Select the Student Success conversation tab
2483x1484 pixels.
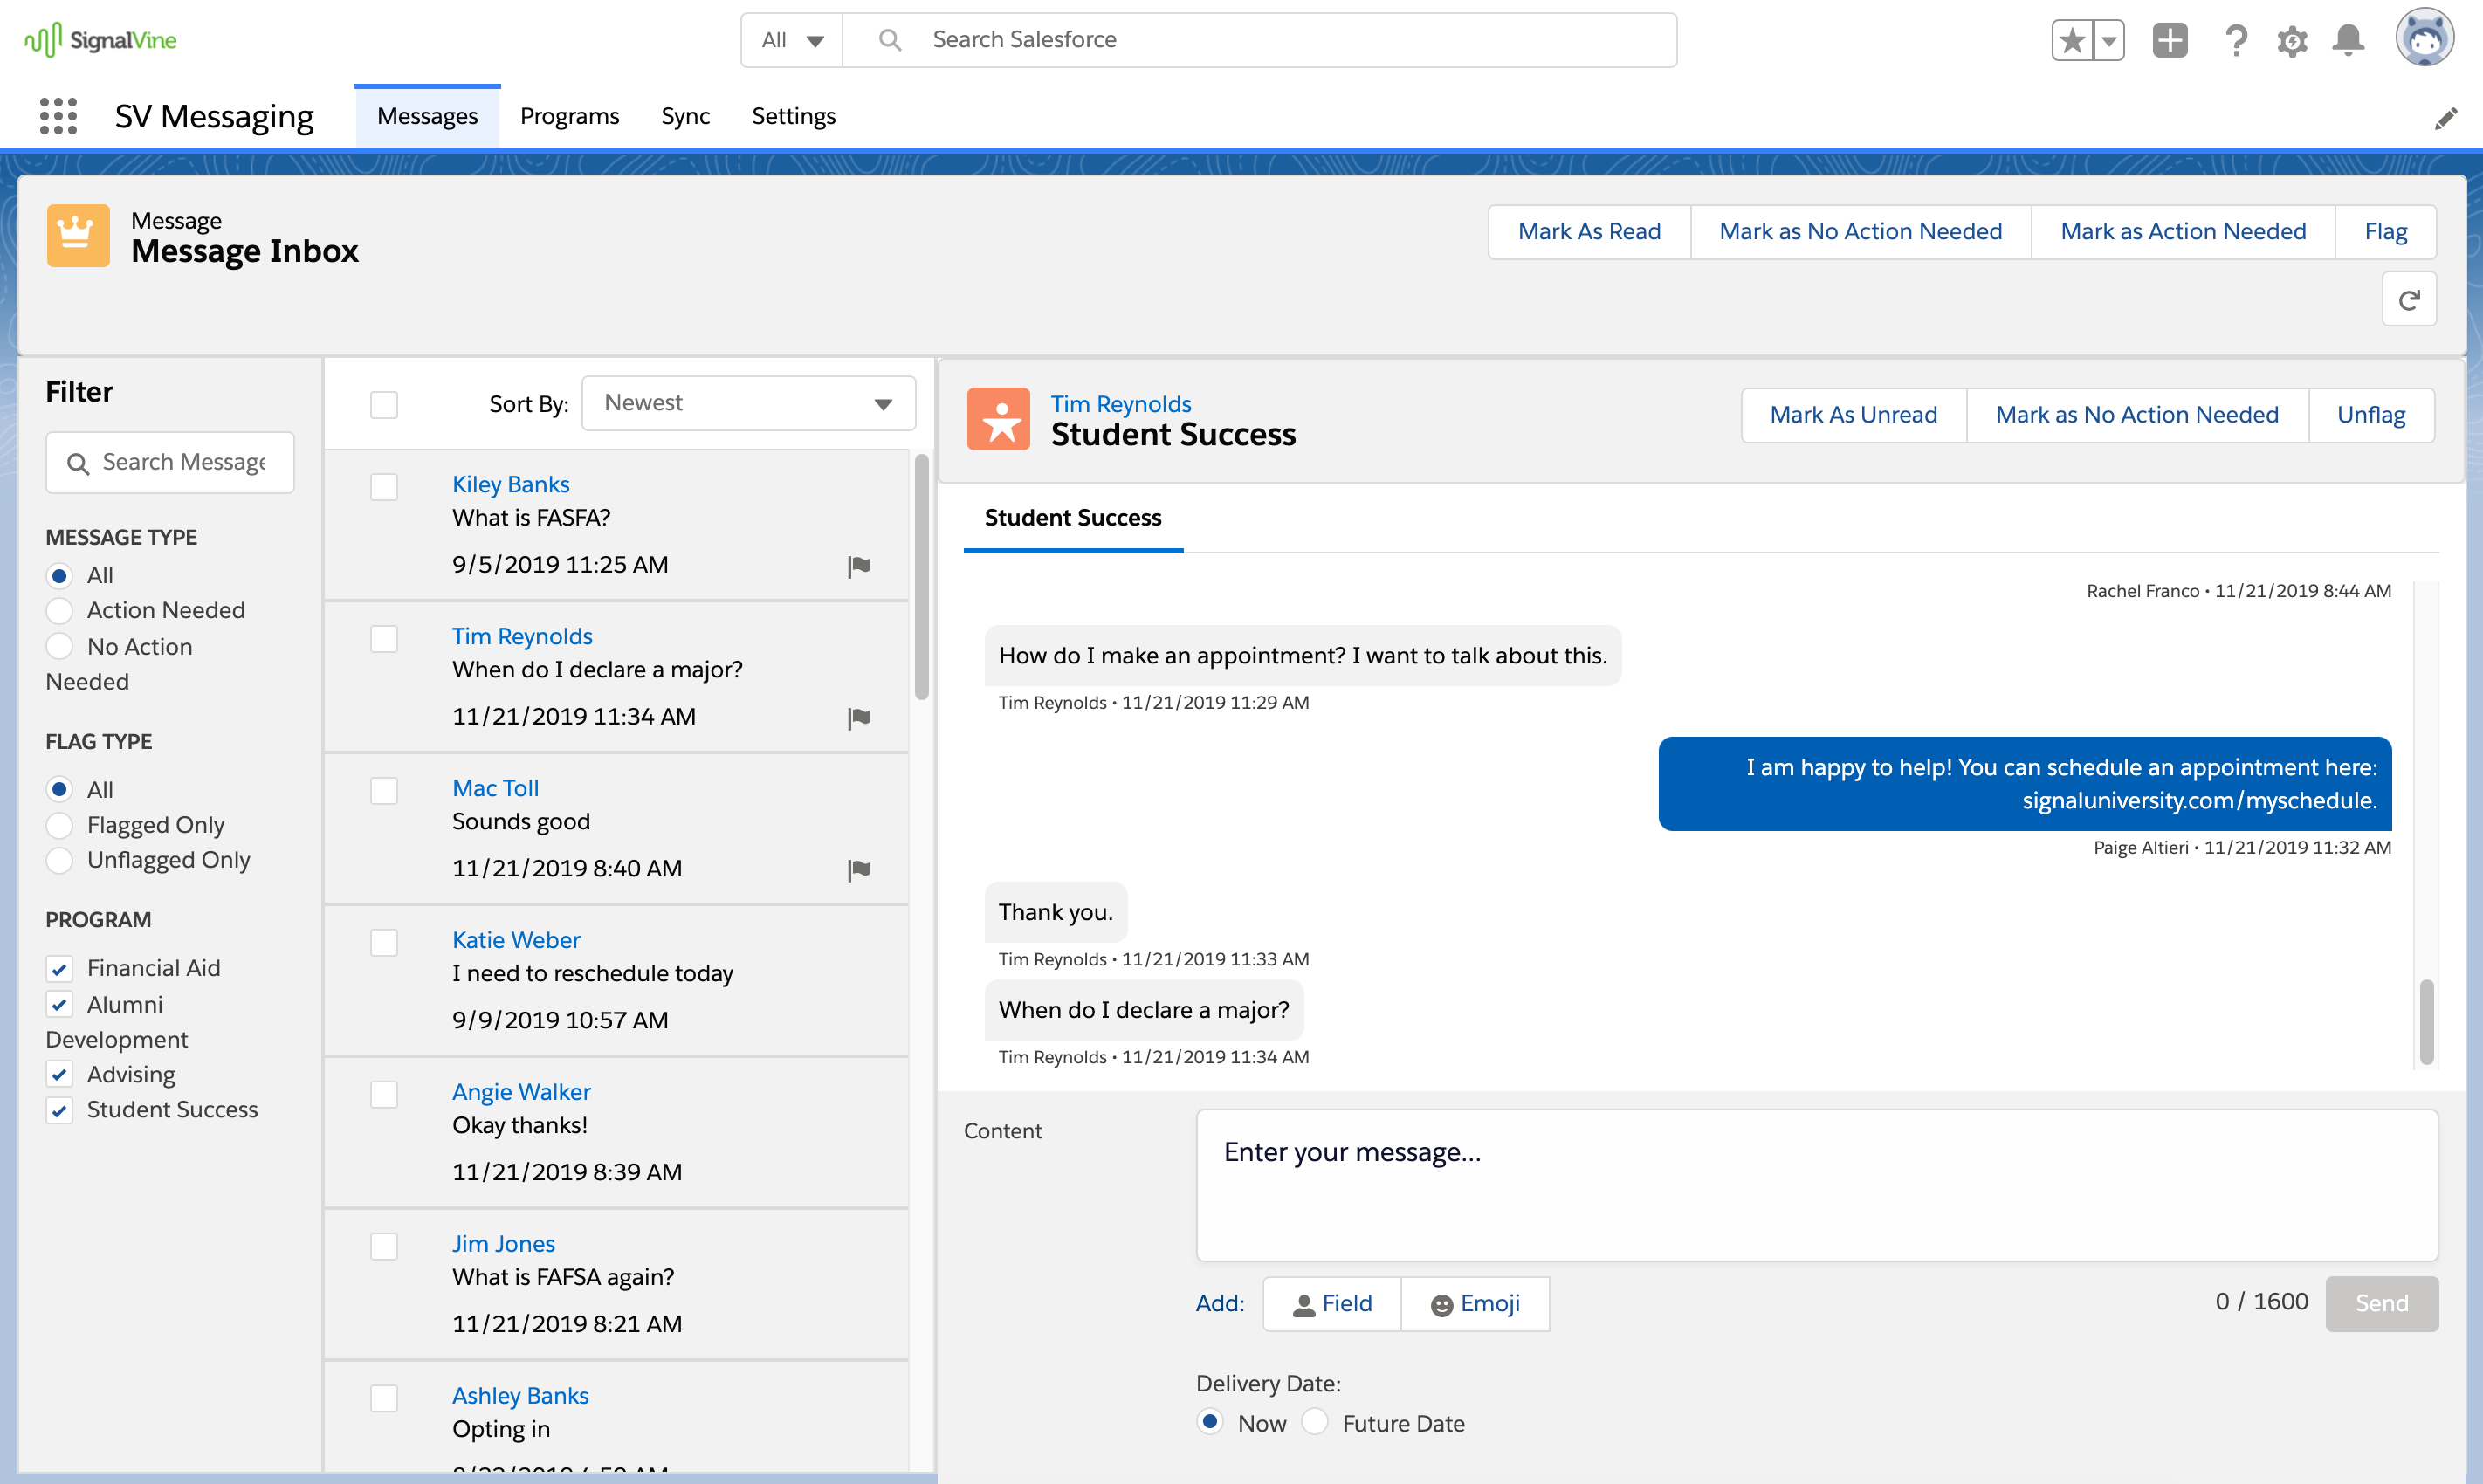(x=1072, y=518)
